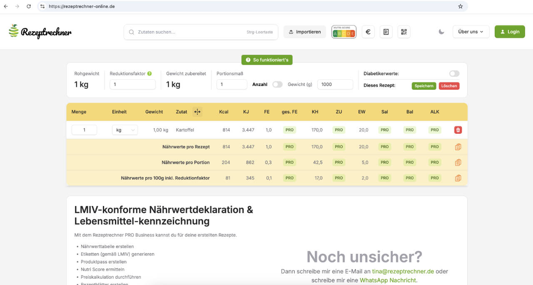
Task: Open the Euro price calculation icon
Action: point(368,32)
